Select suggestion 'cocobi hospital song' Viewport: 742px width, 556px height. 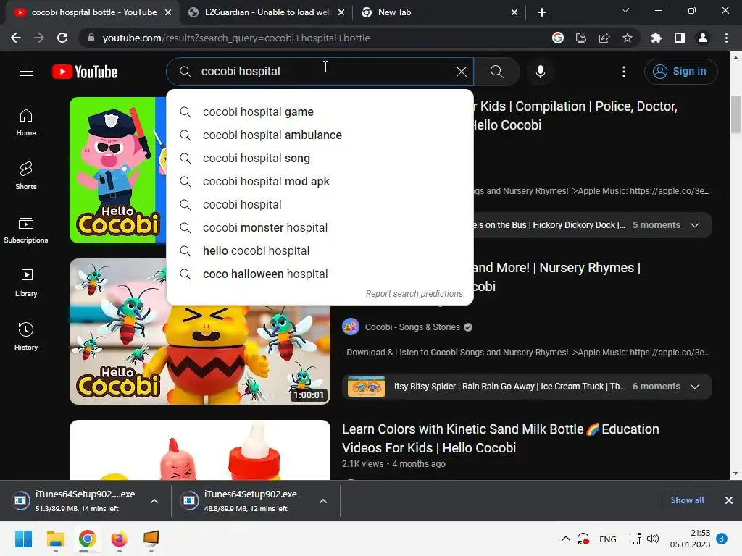(x=320, y=159)
